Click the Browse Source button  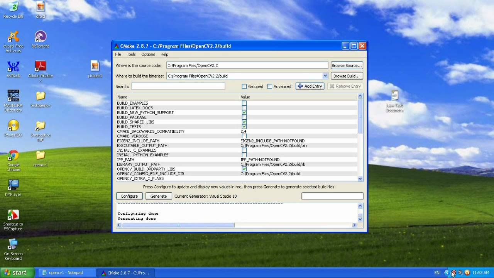point(347,66)
